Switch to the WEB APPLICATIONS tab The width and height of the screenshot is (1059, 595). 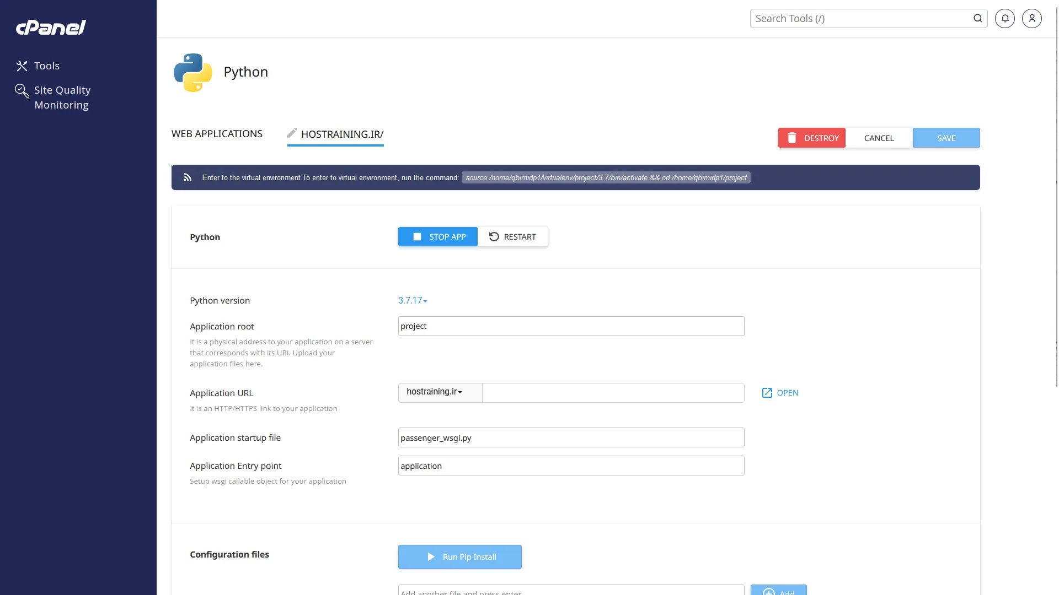pos(217,134)
